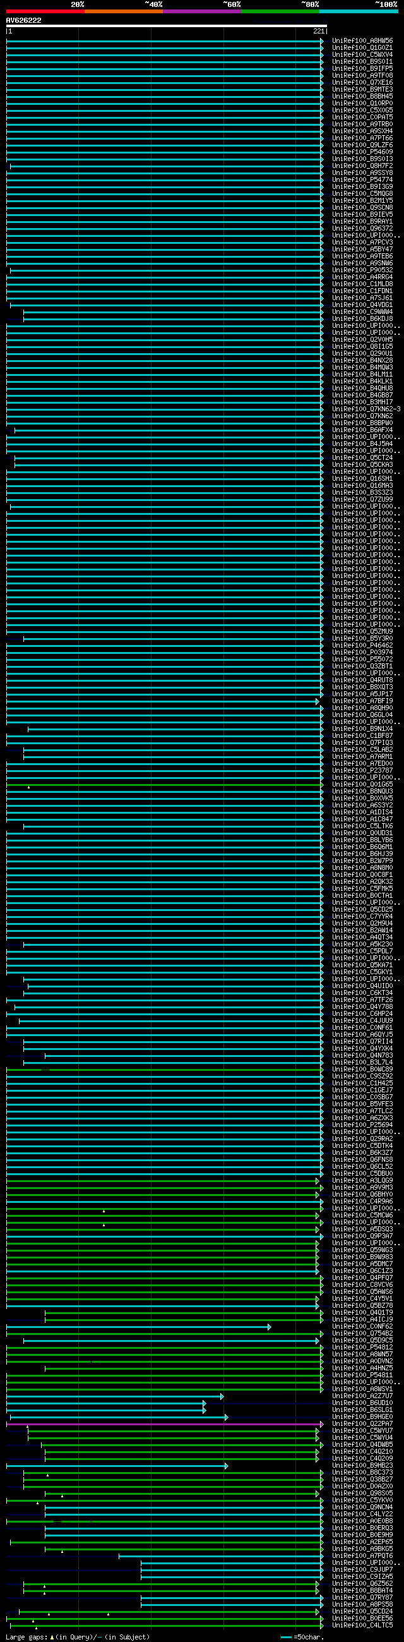Viewport: 404px width, 1642px height.
Task: Click label UniRef100_A7PT66
Action: coord(362,138)
